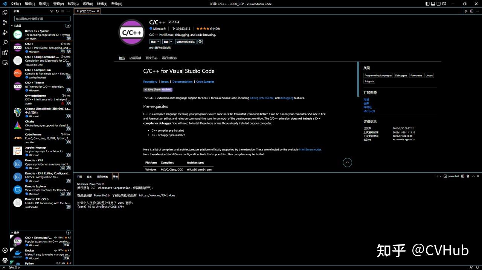This screenshot has height=270, width=482.
Task: Switch to the 输出 panel tab
Action: (89, 176)
